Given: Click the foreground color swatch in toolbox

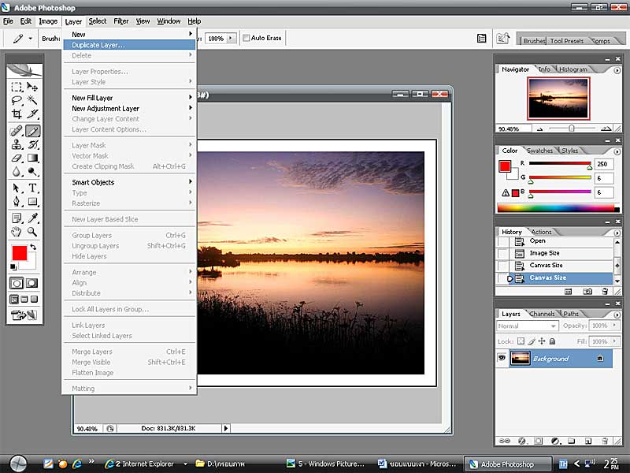Looking at the screenshot, I should 19,253.
